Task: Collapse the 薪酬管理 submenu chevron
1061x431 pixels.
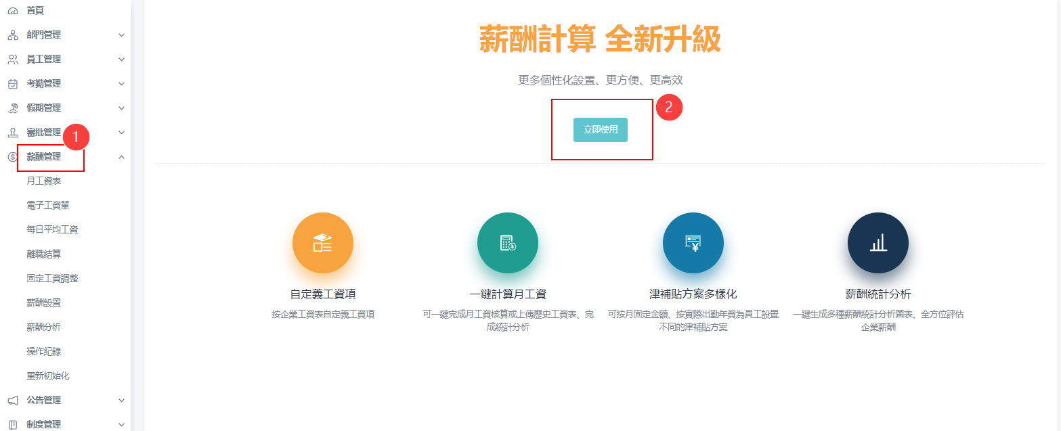Action: click(121, 157)
